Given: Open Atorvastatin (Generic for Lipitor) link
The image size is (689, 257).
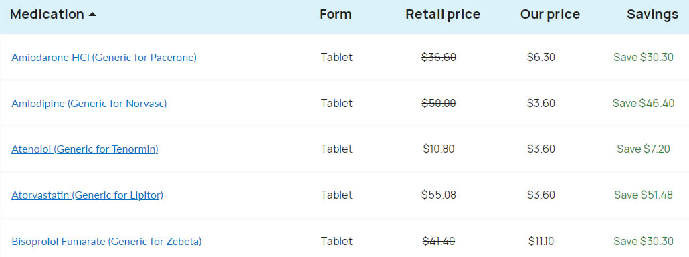Looking at the screenshot, I should (x=88, y=195).
